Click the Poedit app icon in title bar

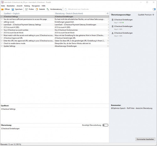(2, 2)
